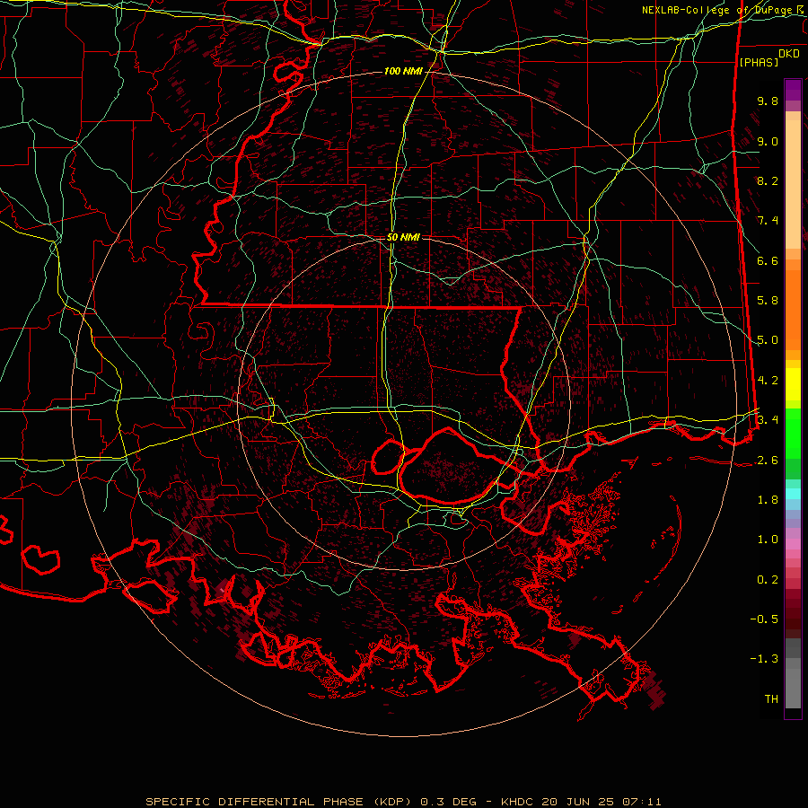Click the 100 NMI range ring label
This screenshot has height=808, width=808.
pyautogui.click(x=403, y=71)
